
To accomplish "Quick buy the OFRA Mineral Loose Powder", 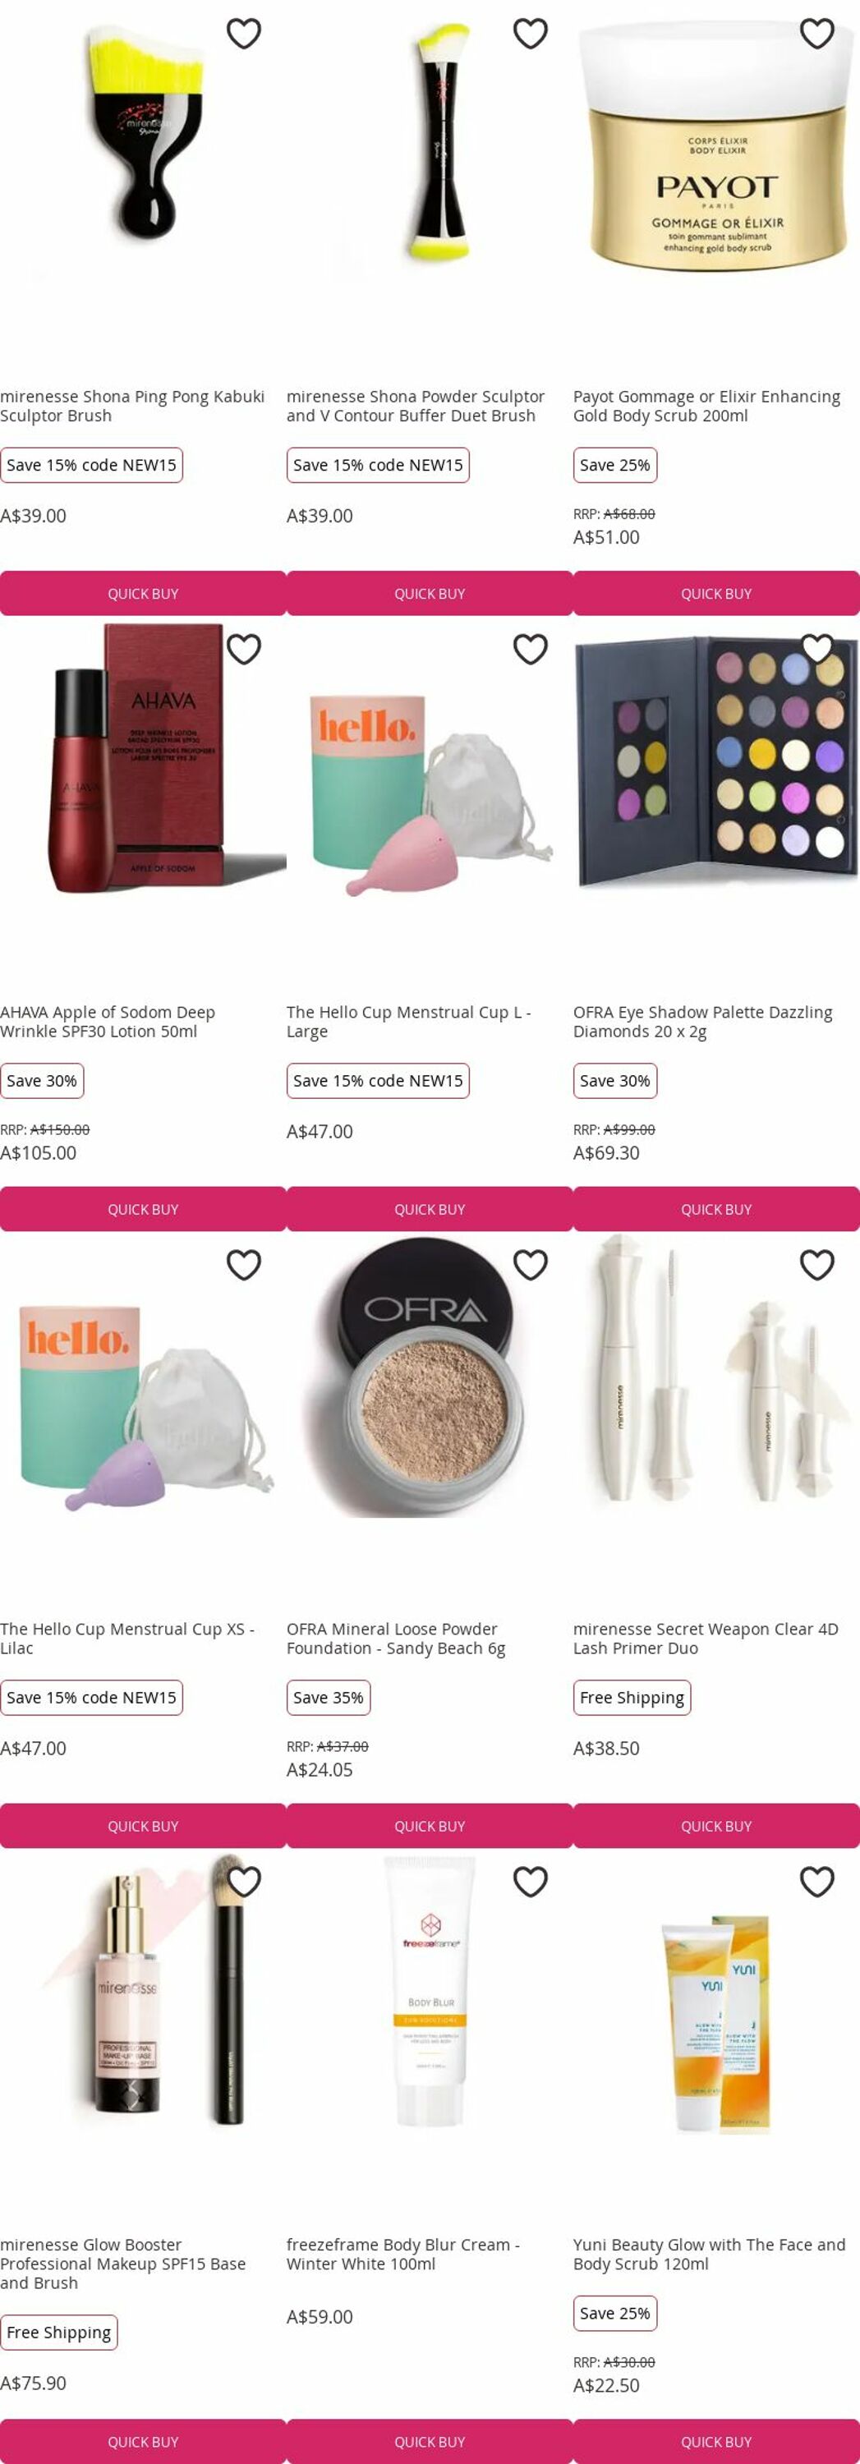I will pos(430,1826).
